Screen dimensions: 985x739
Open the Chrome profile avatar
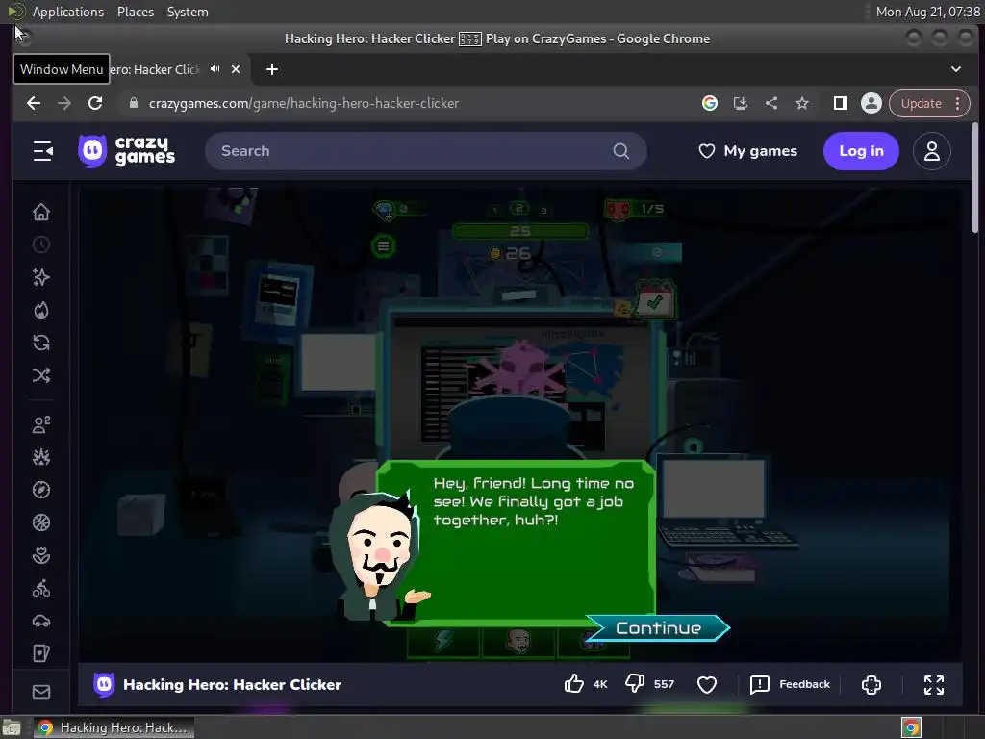(x=871, y=103)
